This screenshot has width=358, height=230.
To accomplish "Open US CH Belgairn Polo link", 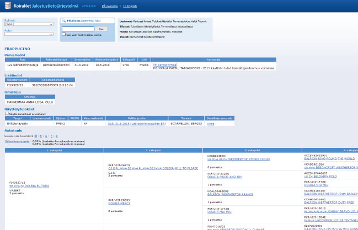I will (x=320, y=176).
